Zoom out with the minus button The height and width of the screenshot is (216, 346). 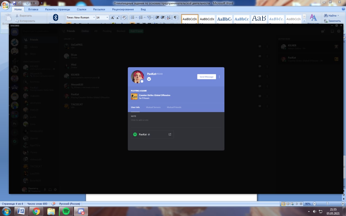coord(314,204)
